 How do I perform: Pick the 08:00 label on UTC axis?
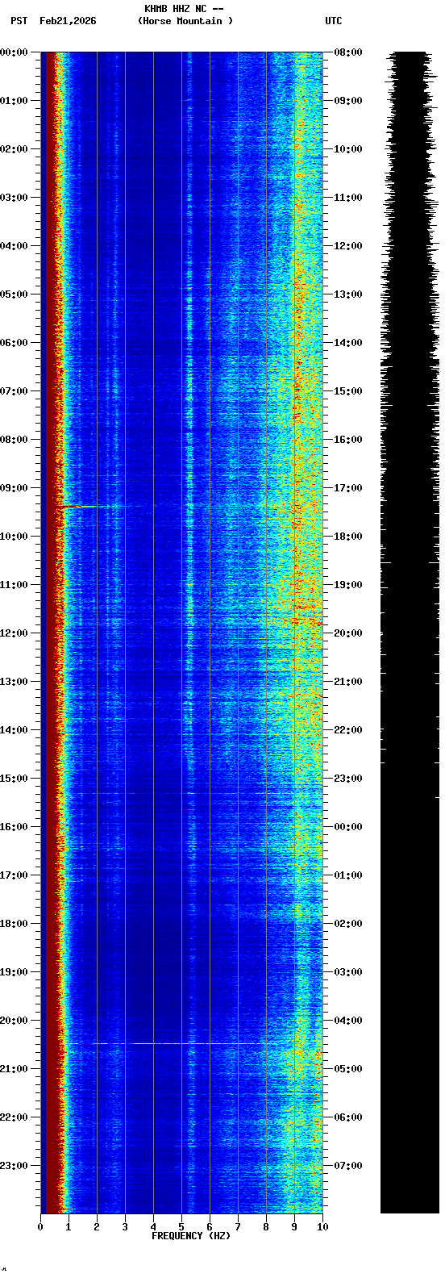348,52
